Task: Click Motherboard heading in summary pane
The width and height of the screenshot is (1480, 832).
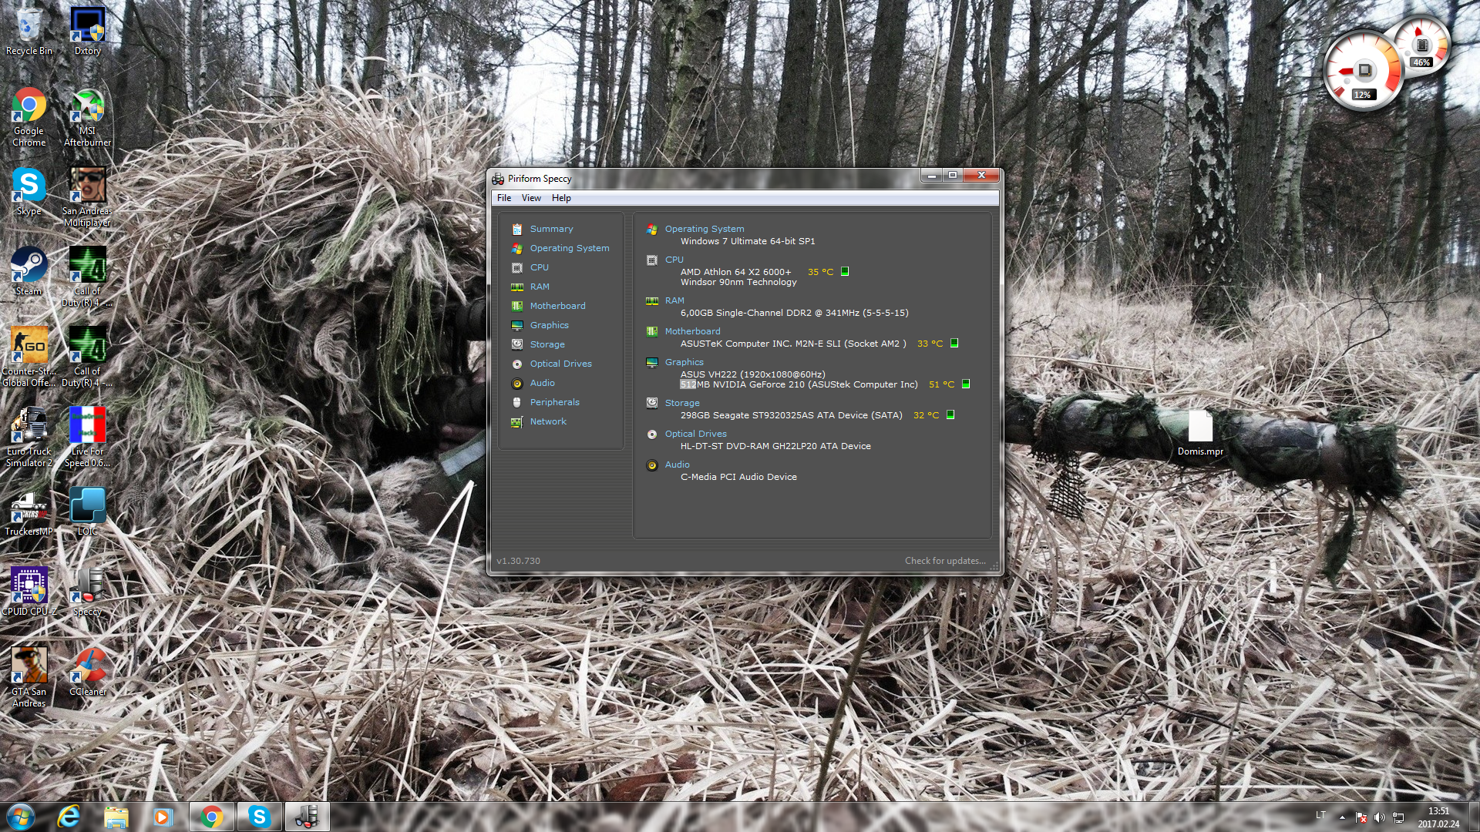Action: pyautogui.click(x=692, y=331)
